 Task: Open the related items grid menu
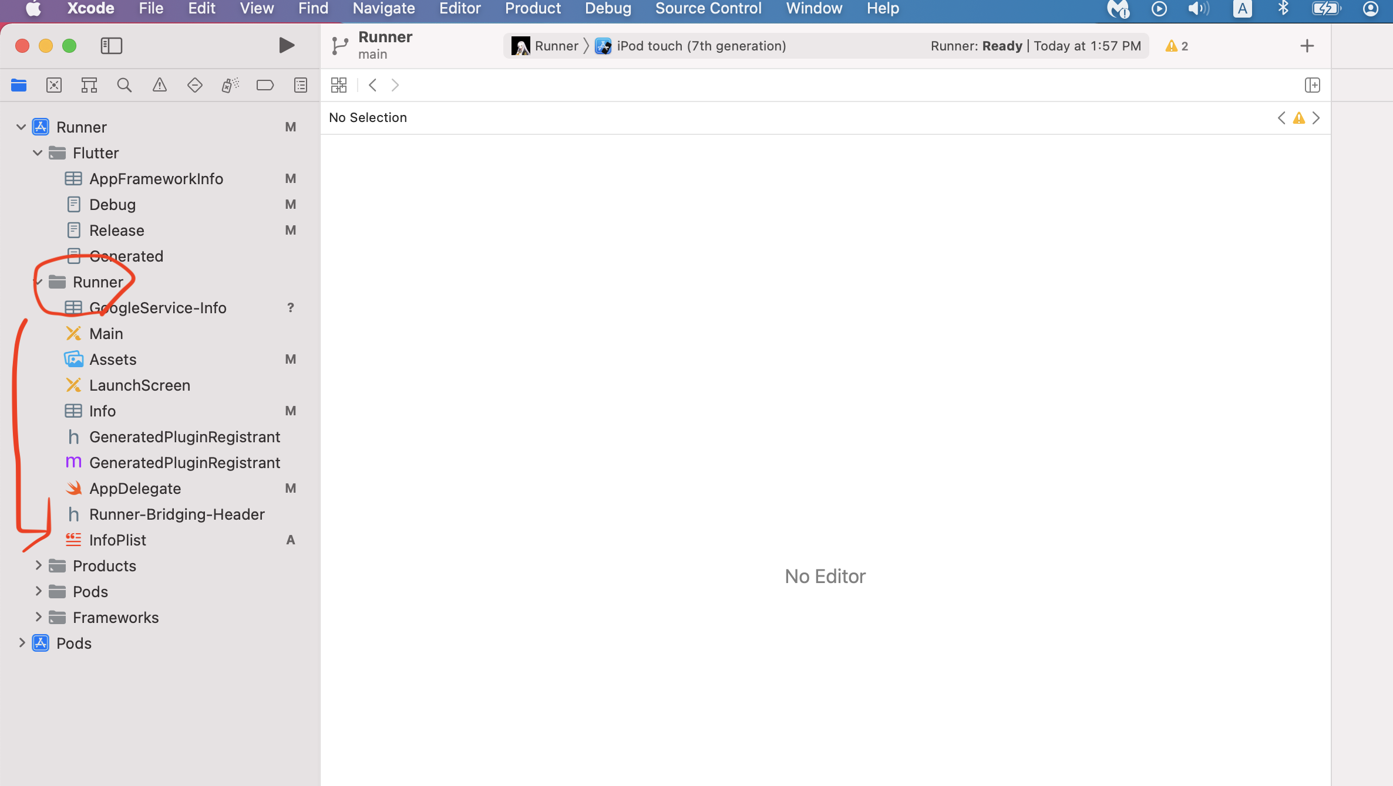tap(339, 85)
